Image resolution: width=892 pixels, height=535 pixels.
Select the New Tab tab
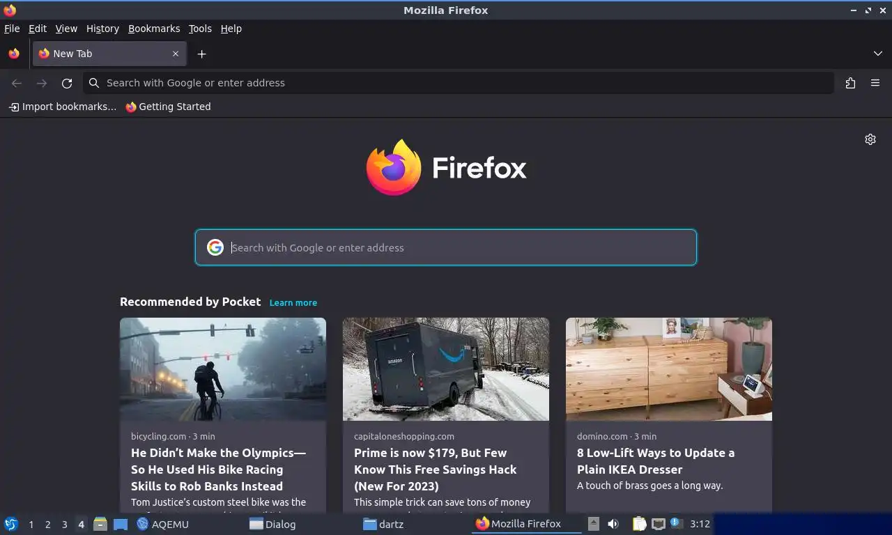point(109,54)
